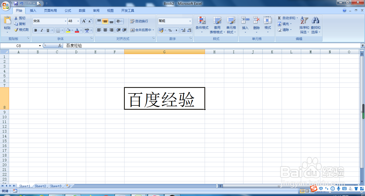This screenshot has width=365, height=196.
Task: Click decrease decimal icon
Action: [189, 30]
